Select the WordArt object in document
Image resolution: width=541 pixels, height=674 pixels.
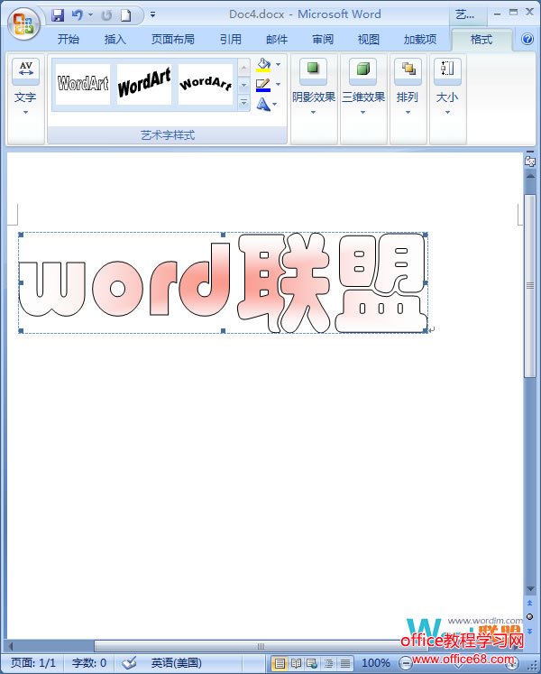(x=223, y=282)
